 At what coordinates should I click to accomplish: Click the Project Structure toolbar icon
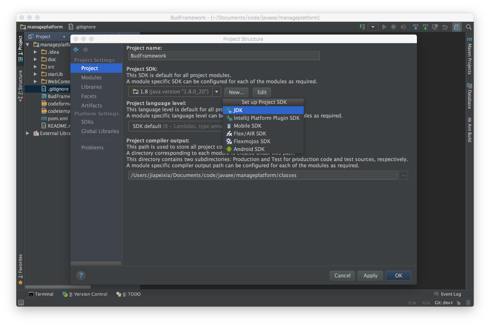pyautogui.click(x=457, y=27)
